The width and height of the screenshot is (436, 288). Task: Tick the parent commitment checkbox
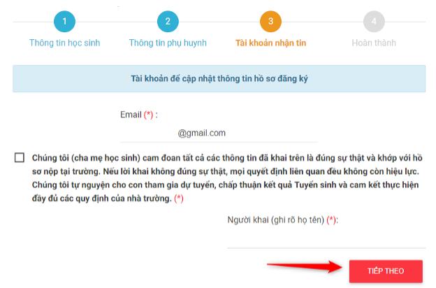click(20, 157)
